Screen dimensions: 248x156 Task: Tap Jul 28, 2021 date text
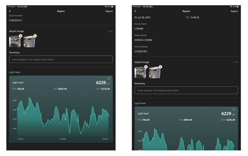point(144,17)
